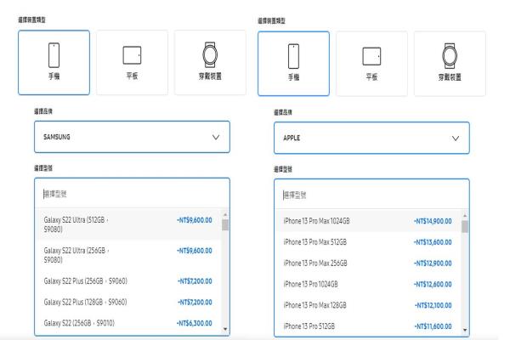Choose tablet (平板) device type in left panel

coord(132,62)
